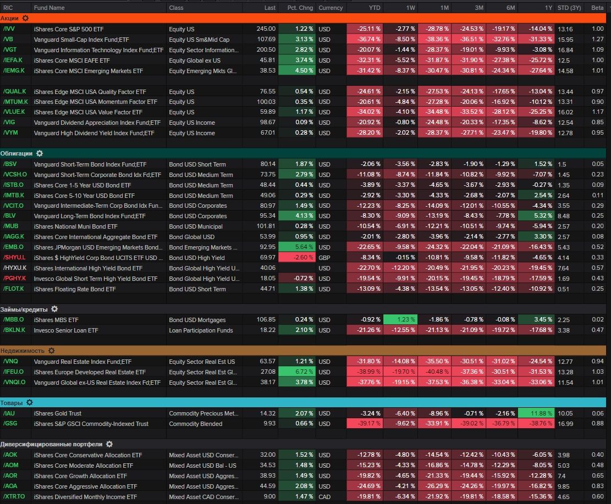Sort by Last price column header

(x=269, y=8)
